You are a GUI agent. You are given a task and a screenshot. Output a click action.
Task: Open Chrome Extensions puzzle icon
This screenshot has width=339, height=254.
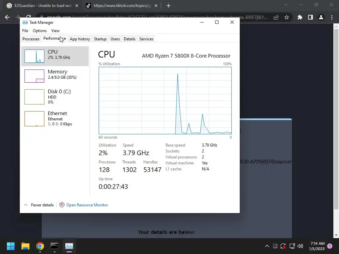tap(300, 17)
